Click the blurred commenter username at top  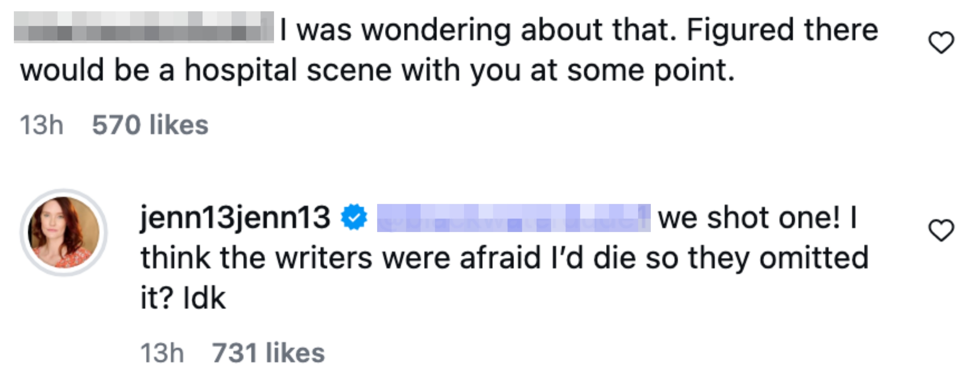tap(143, 27)
